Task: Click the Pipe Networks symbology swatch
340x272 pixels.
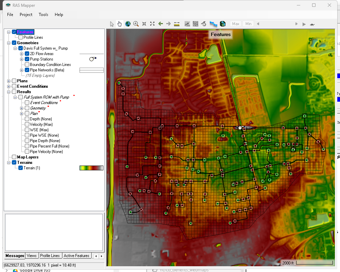Action: pyautogui.click(x=91, y=70)
